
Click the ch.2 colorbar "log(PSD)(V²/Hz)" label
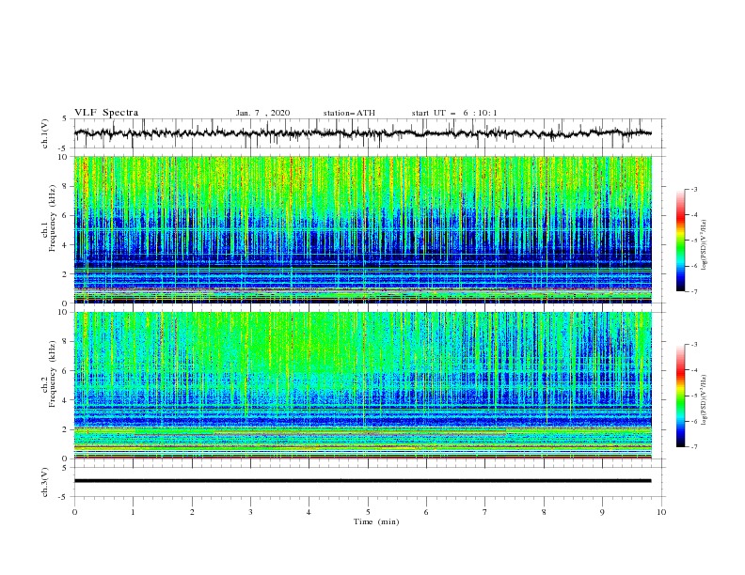point(705,399)
